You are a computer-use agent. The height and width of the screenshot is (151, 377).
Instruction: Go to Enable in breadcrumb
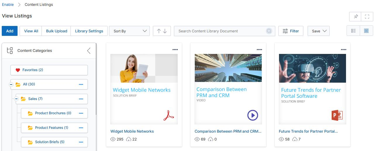[8, 5]
